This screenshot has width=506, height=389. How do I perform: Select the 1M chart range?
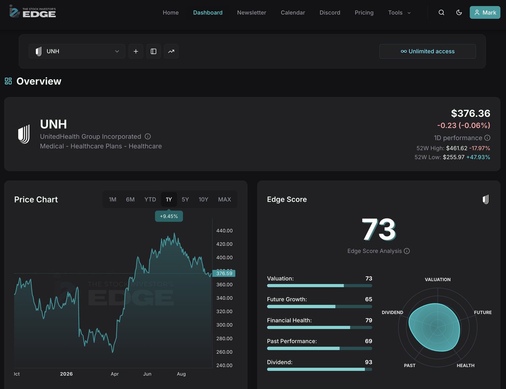(x=113, y=200)
